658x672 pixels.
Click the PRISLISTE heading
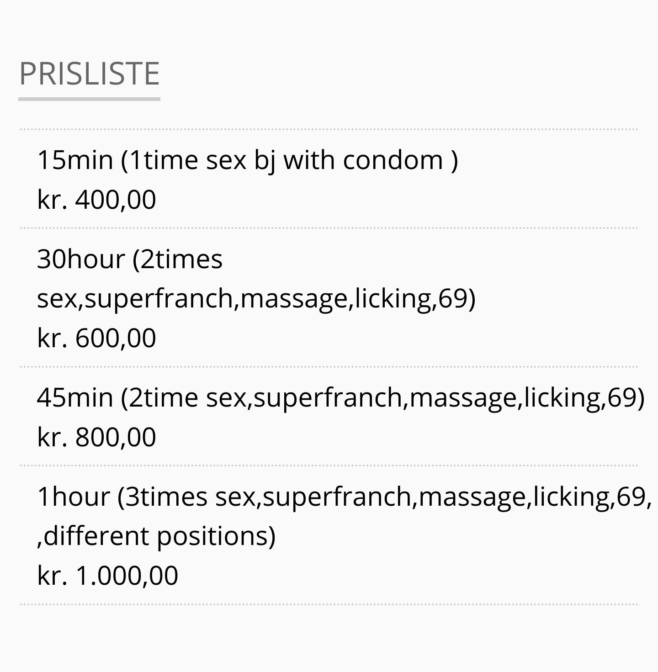click(x=89, y=74)
